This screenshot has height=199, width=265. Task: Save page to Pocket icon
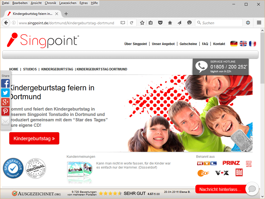click(160, 23)
